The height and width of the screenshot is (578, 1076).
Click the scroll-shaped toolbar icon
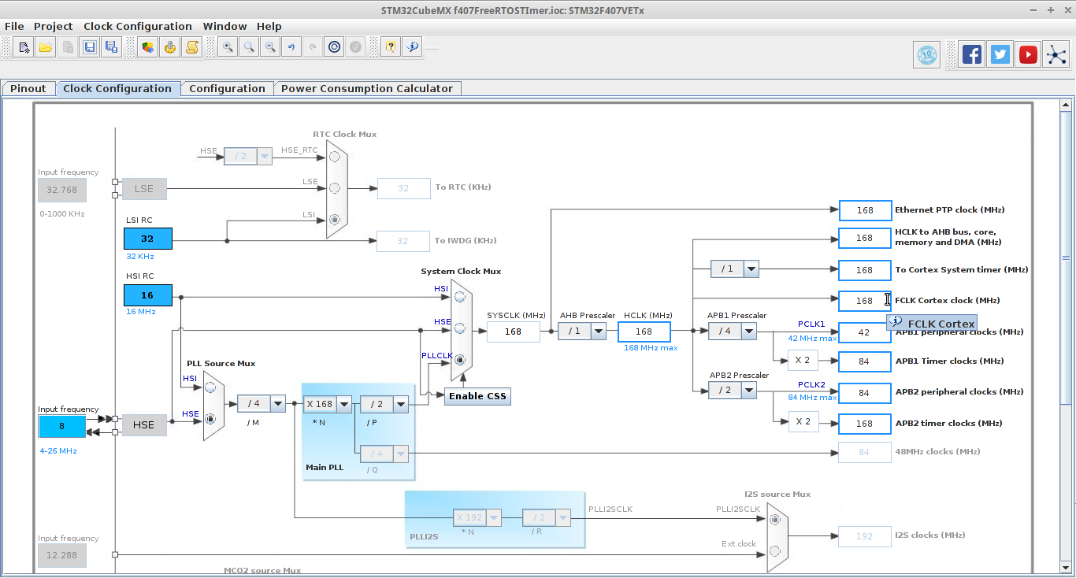[x=191, y=47]
